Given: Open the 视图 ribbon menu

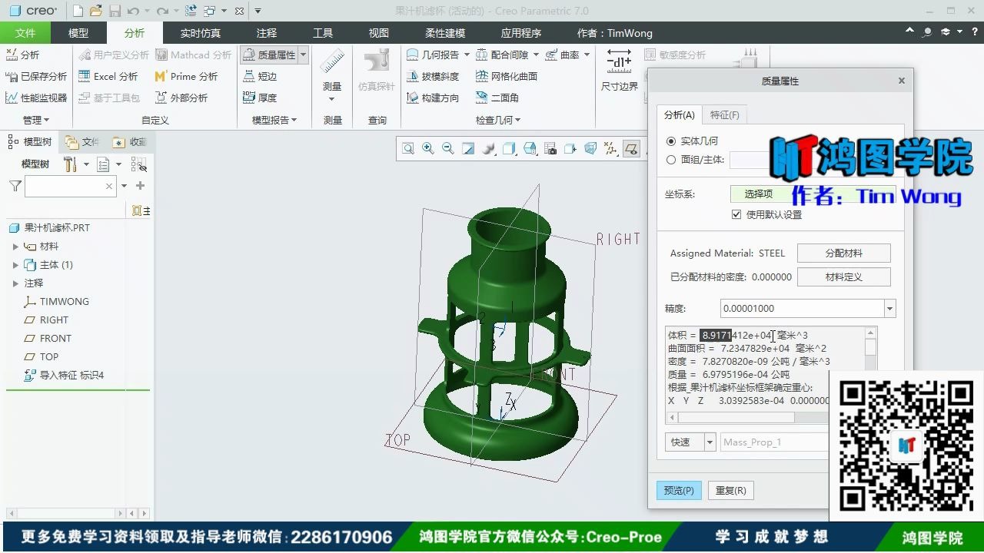Looking at the screenshot, I should tap(377, 32).
